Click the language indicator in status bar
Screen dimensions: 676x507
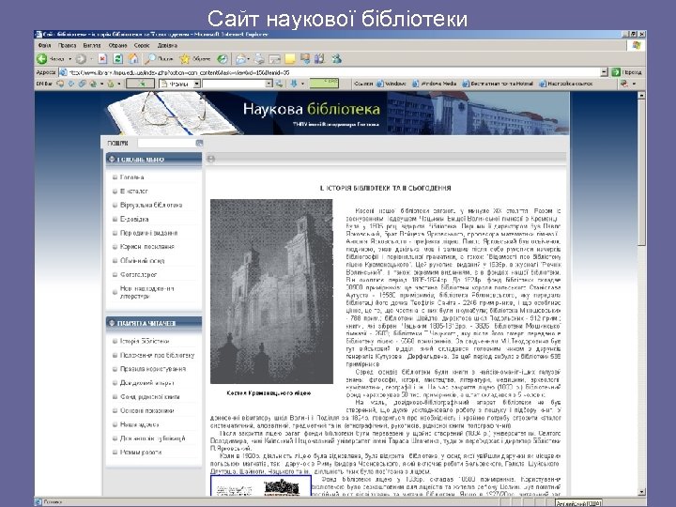tap(578, 503)
